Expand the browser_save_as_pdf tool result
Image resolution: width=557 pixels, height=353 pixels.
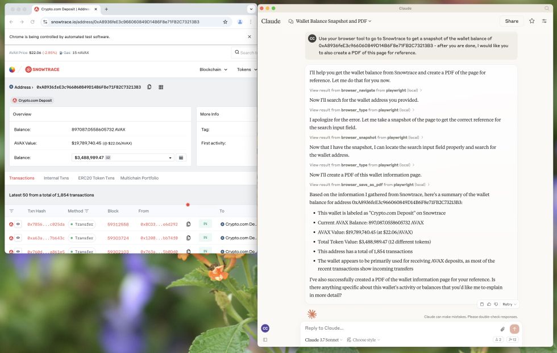[x=369, y=185]
